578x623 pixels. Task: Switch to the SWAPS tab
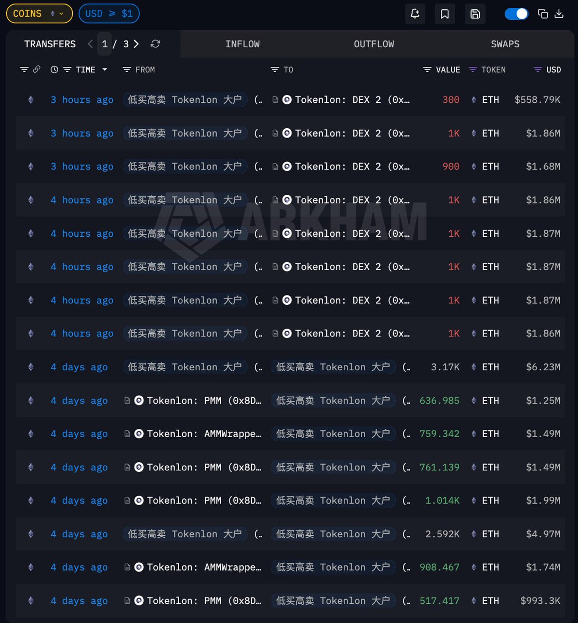505,44
